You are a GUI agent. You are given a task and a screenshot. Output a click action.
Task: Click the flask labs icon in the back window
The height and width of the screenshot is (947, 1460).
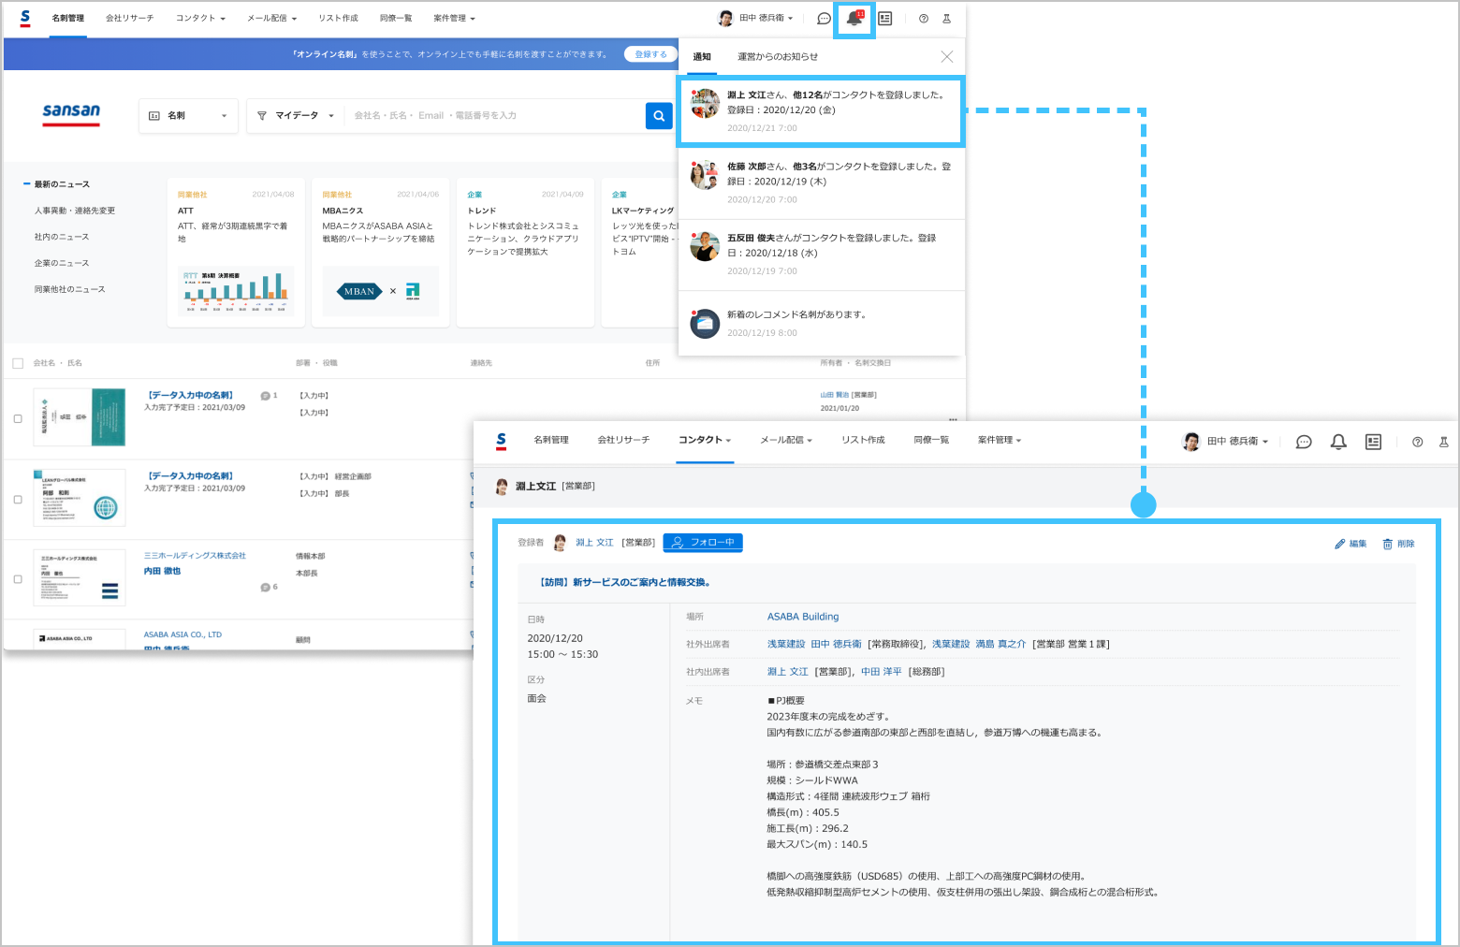(x=946, y=19)
